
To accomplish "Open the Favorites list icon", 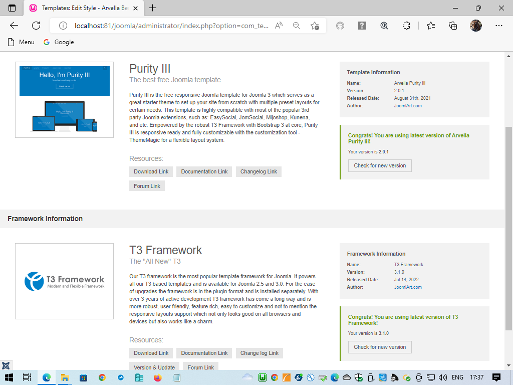I will point(431,26).
